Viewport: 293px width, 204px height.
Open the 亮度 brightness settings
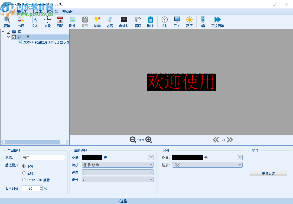pos(189,21)
